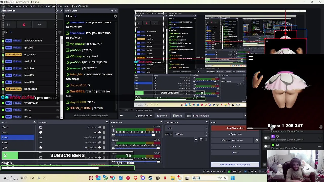Hide the המצלמה ראשי source
324x182 pixels.
[99, 147]
